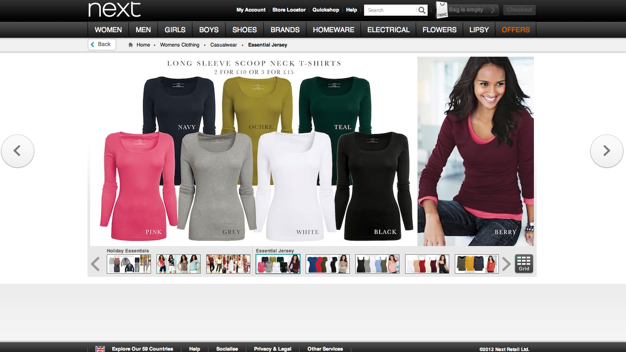The width and height of the screenshot is (626, 352).
Task: Click Privacy & Legal in the footer
Action: tap(272, 349)
